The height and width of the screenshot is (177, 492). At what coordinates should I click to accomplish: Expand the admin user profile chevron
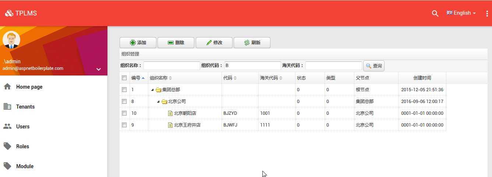(99, 69)
